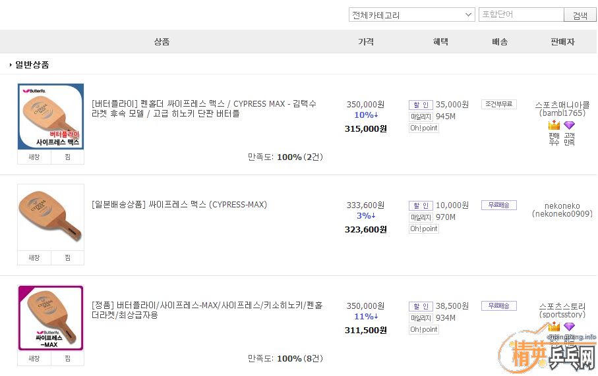Click Oh!point badge in 315,000원 row

pyautogui.click(x=424, y=128)
